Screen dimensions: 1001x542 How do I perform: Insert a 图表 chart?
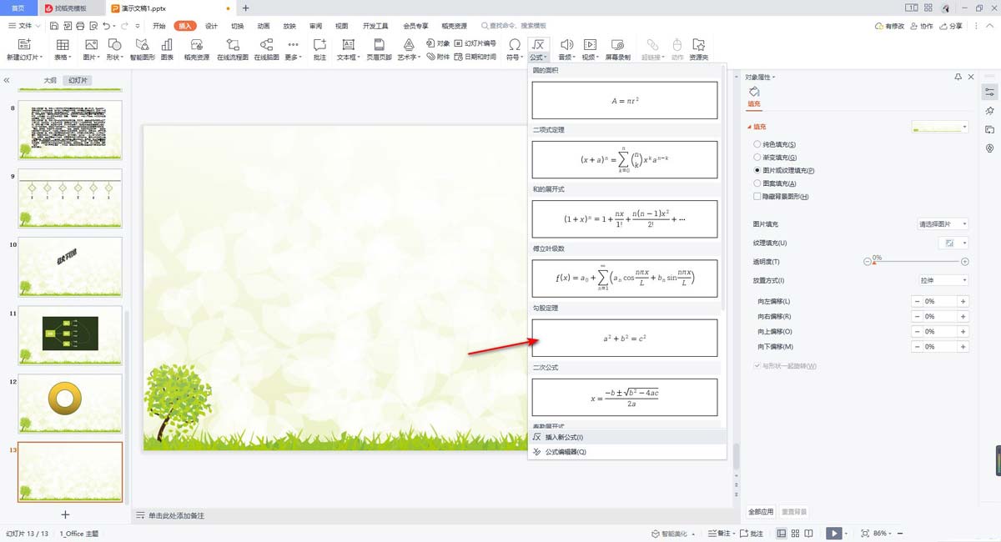167,50
